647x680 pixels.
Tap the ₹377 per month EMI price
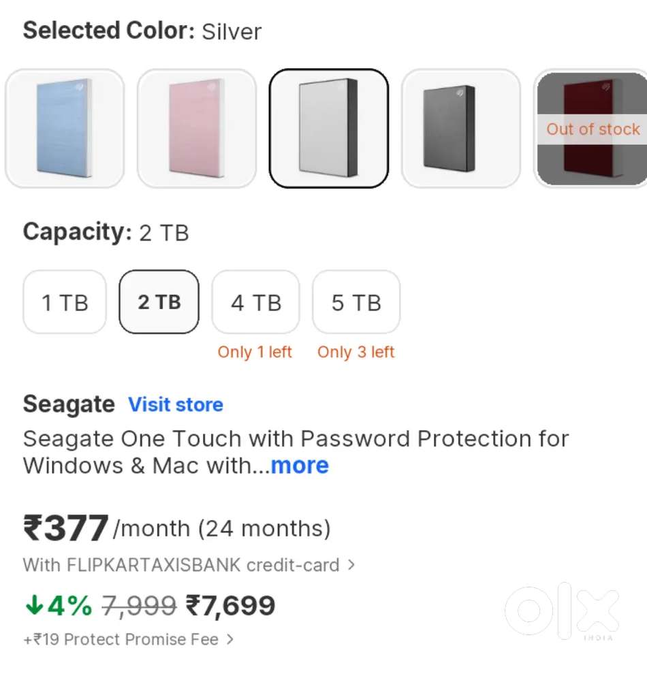click(x=66, y=528)
